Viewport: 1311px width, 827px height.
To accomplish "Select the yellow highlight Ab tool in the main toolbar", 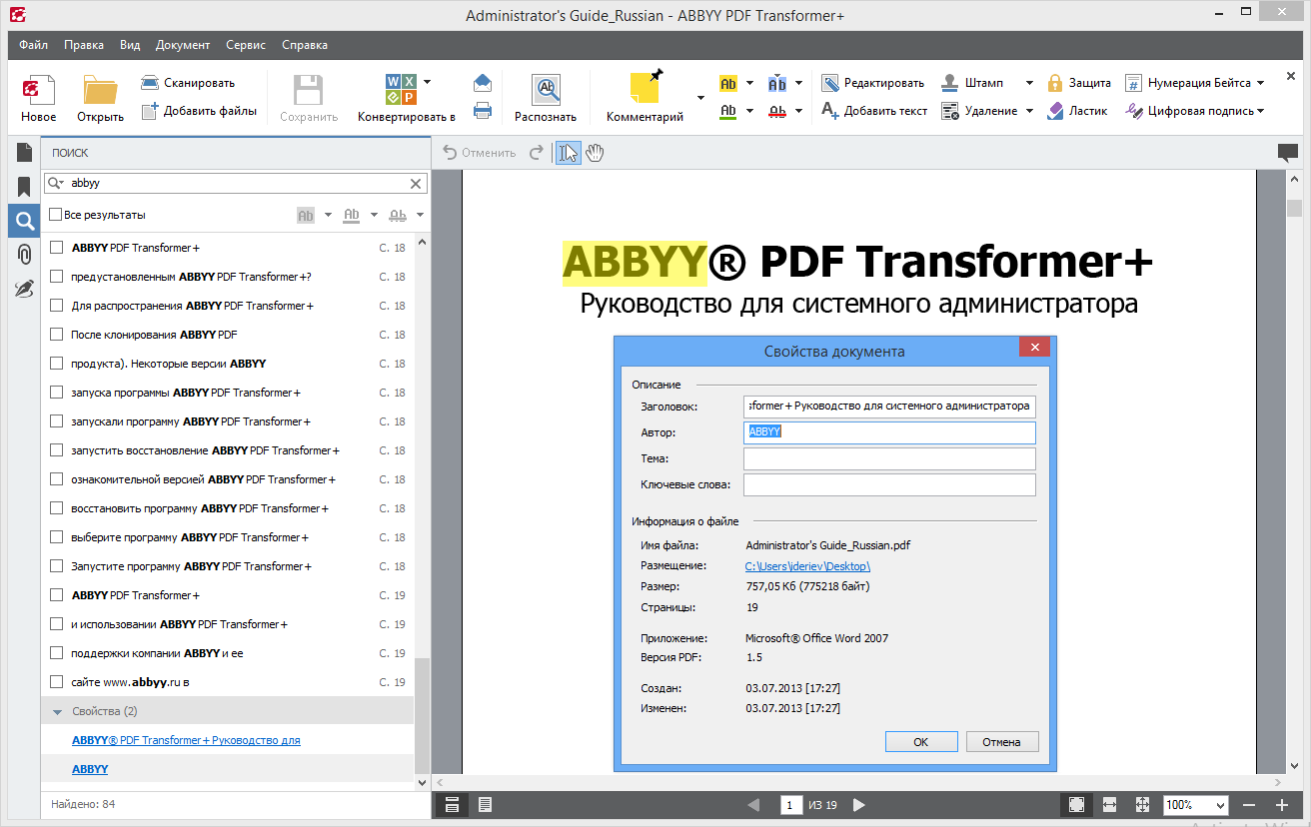I will tap(728, 83).
